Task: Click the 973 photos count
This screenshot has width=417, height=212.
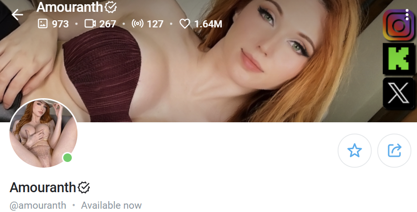Action: point(60,24)
